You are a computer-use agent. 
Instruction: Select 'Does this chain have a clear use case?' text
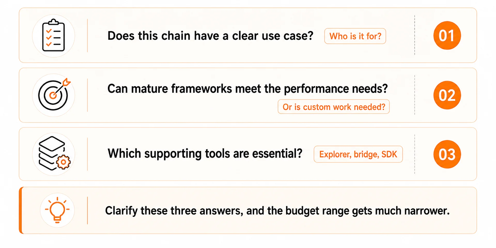pos(210,36)
